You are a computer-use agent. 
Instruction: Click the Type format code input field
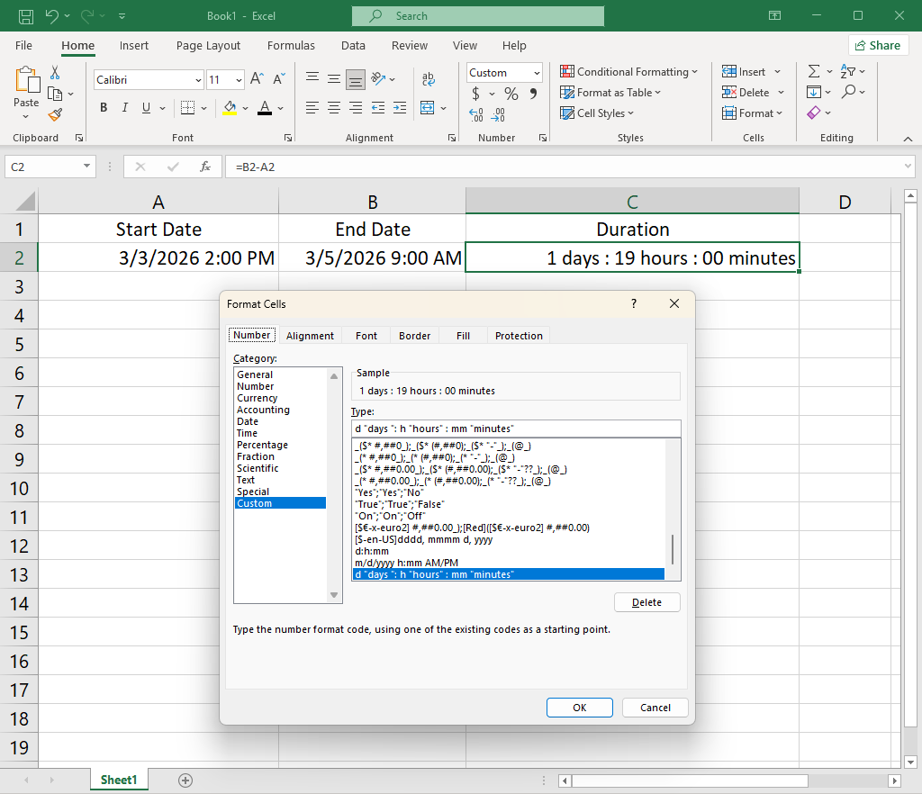pos(516,429)
